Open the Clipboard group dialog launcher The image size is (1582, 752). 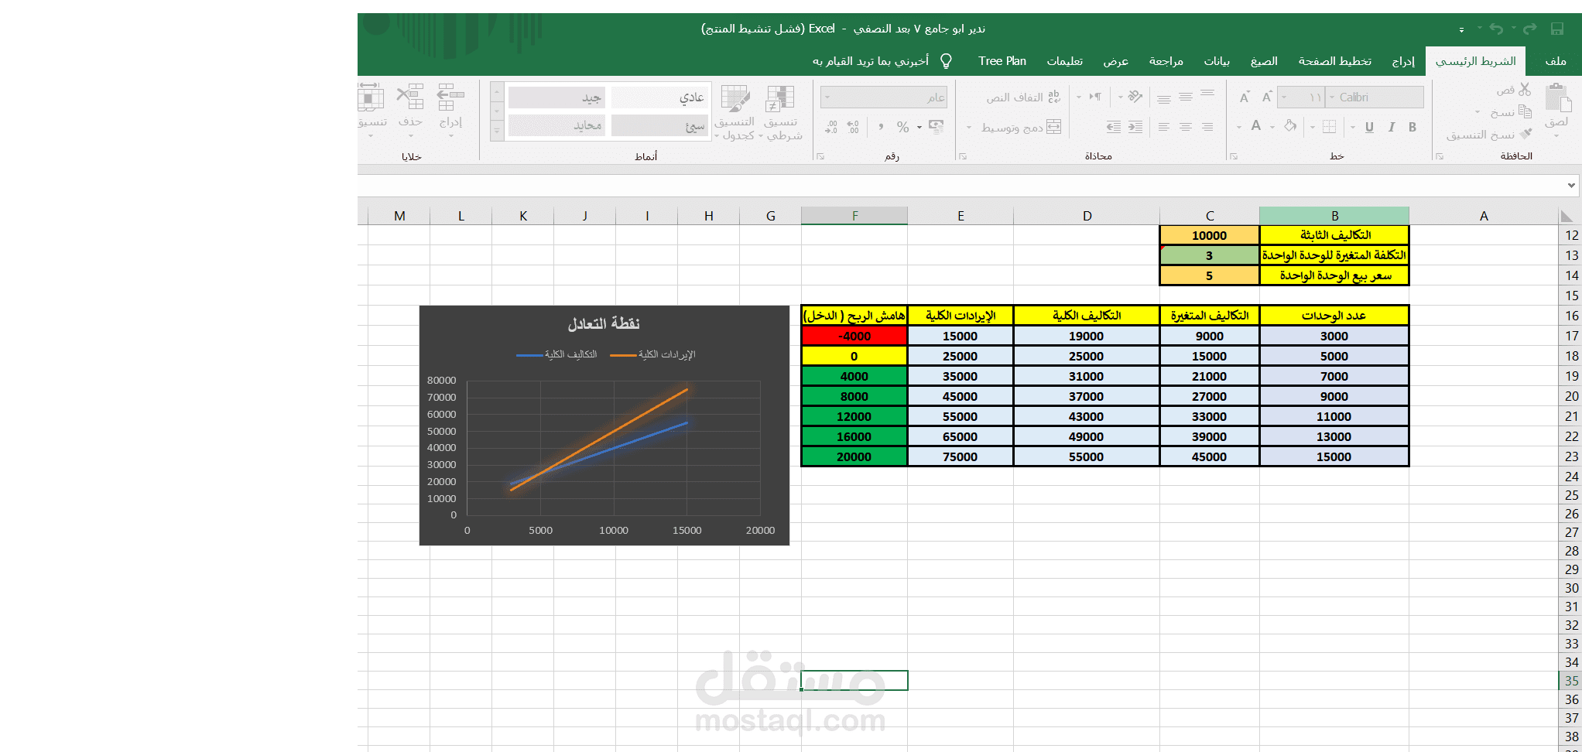[1440, 156]
